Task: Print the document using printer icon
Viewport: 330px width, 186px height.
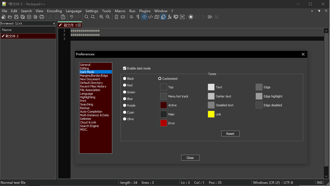Action: pyautogui.click(x=42, y=17)
